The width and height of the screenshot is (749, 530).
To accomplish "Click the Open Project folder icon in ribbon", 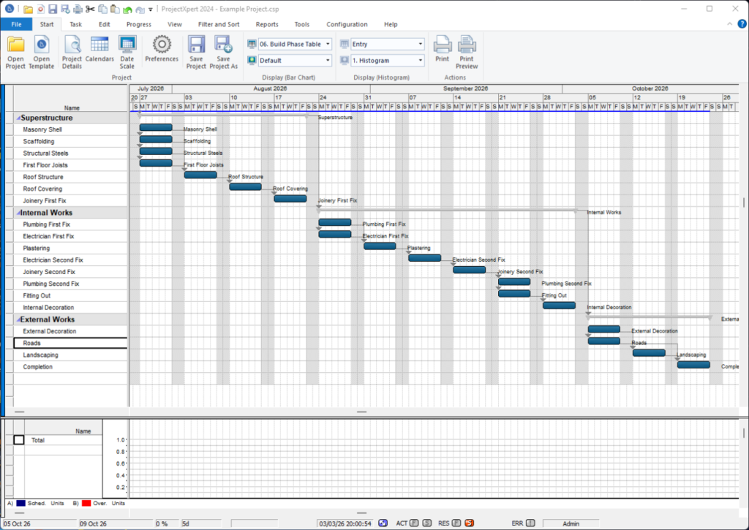I will coord(16,45).
